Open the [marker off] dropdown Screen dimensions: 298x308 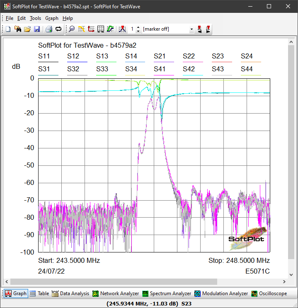click(x=191, y=29)
